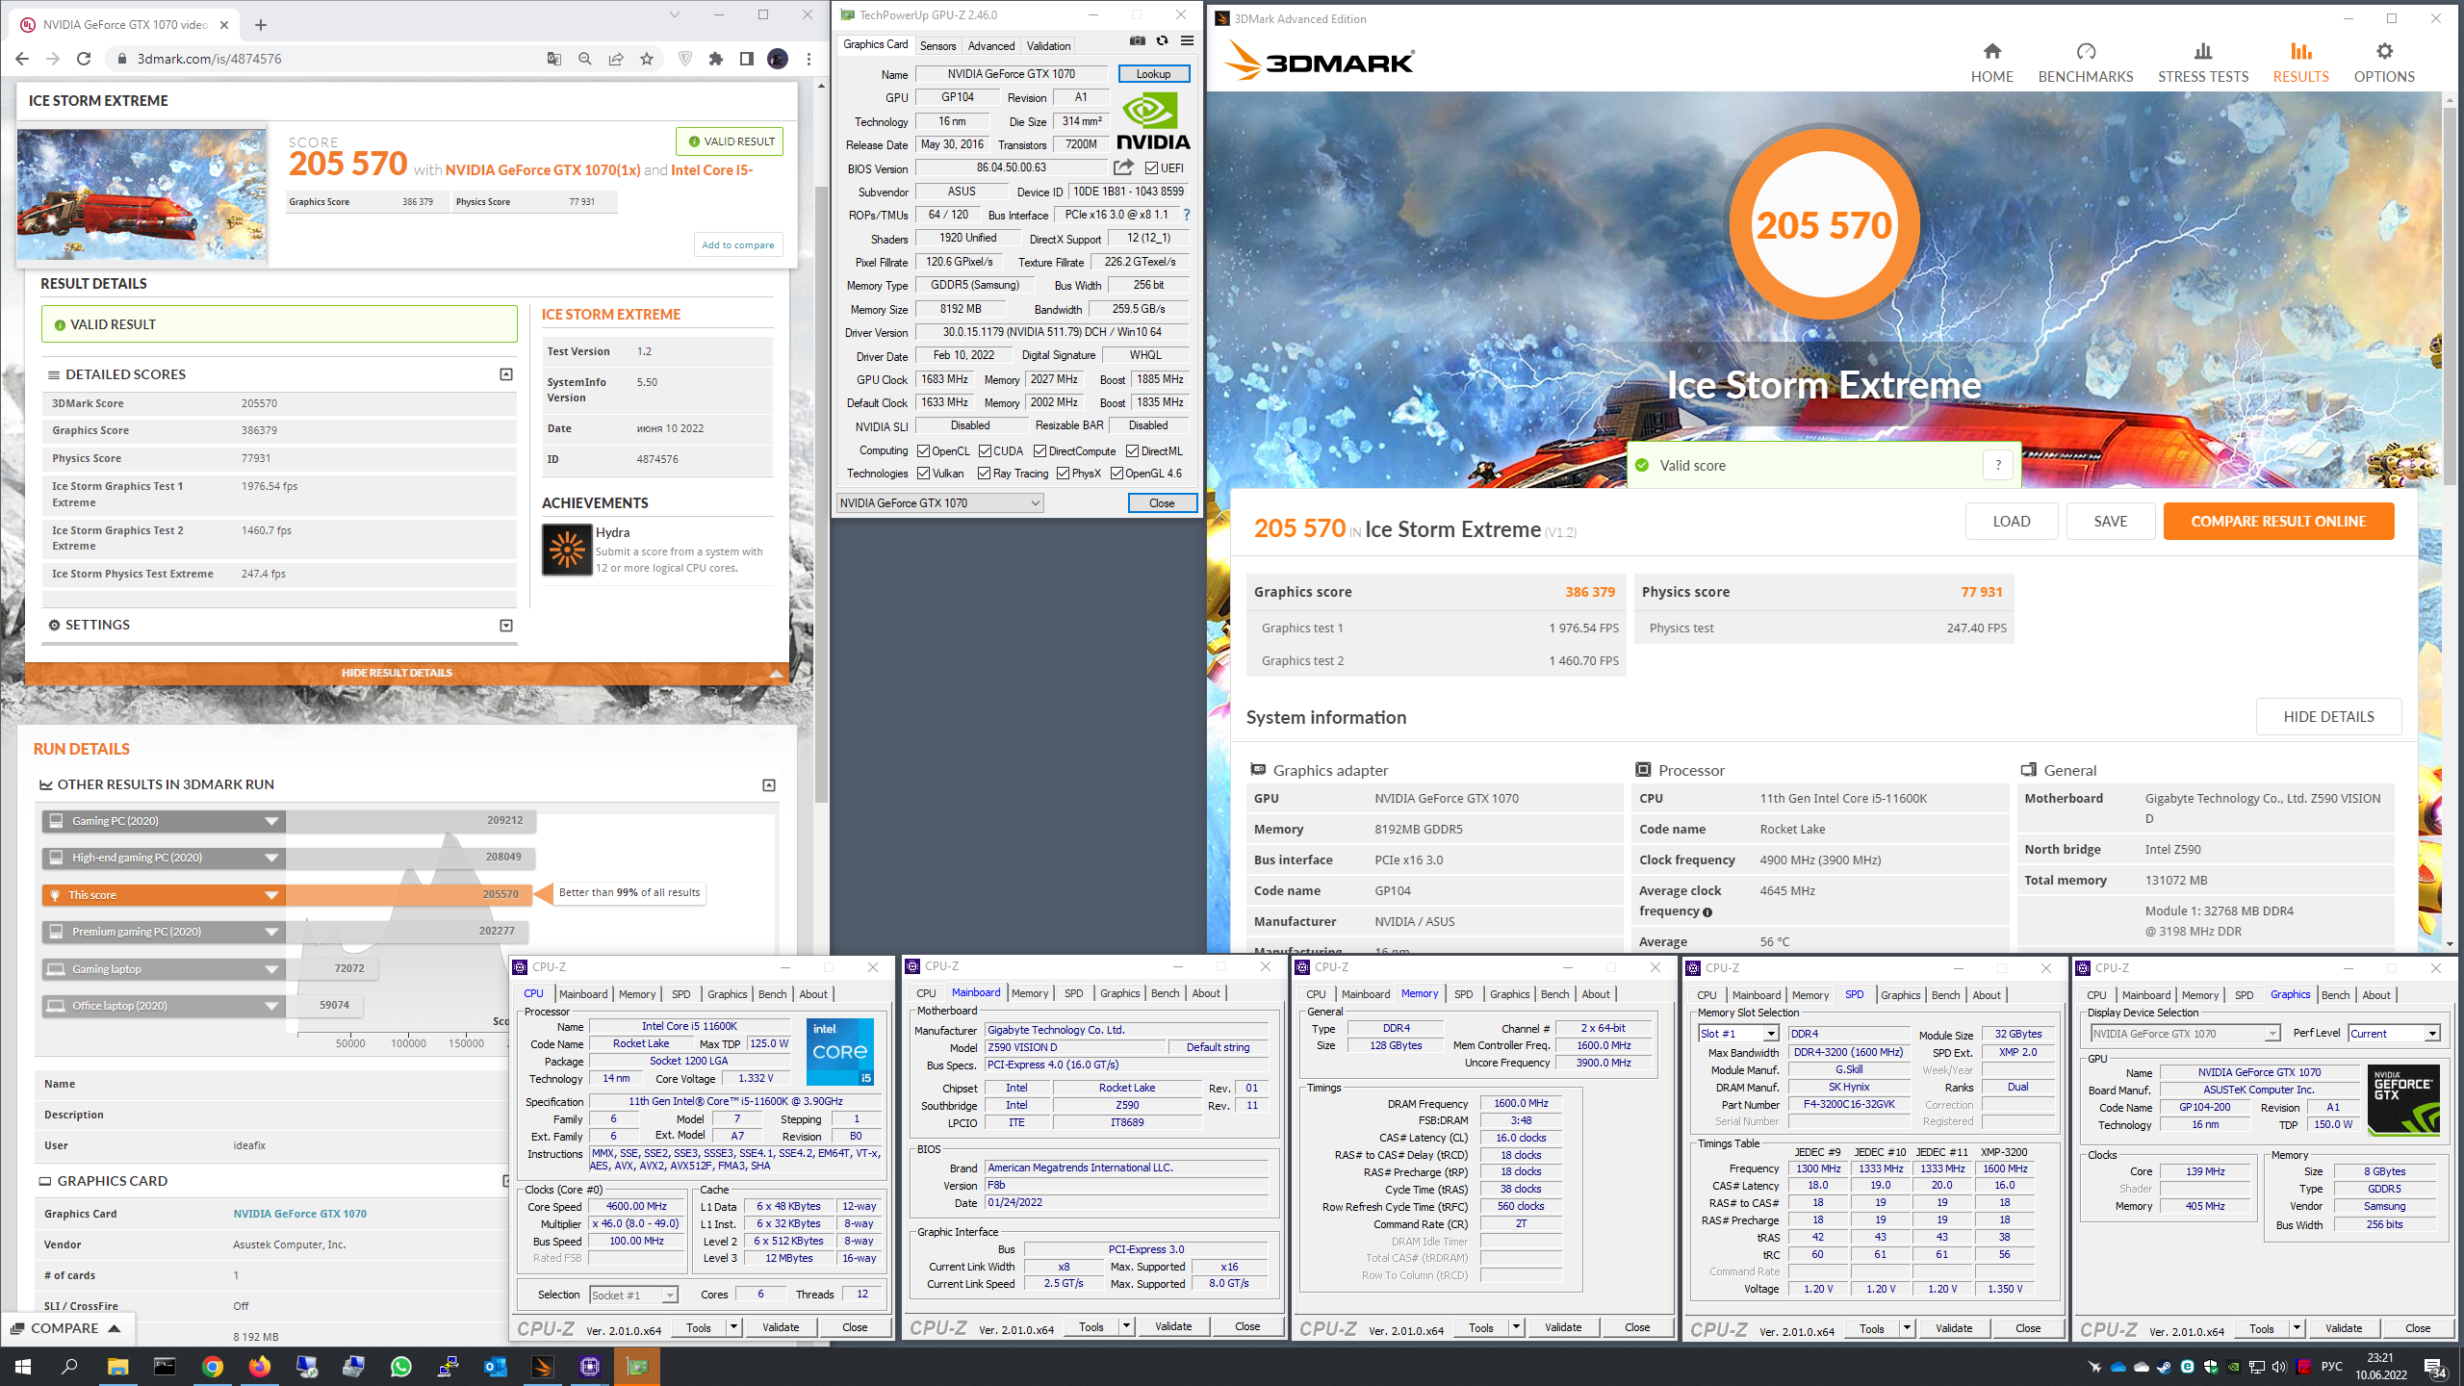
Task: Click GPU-Z screenshot camera icon
Action: click(x=1137, y=41)
